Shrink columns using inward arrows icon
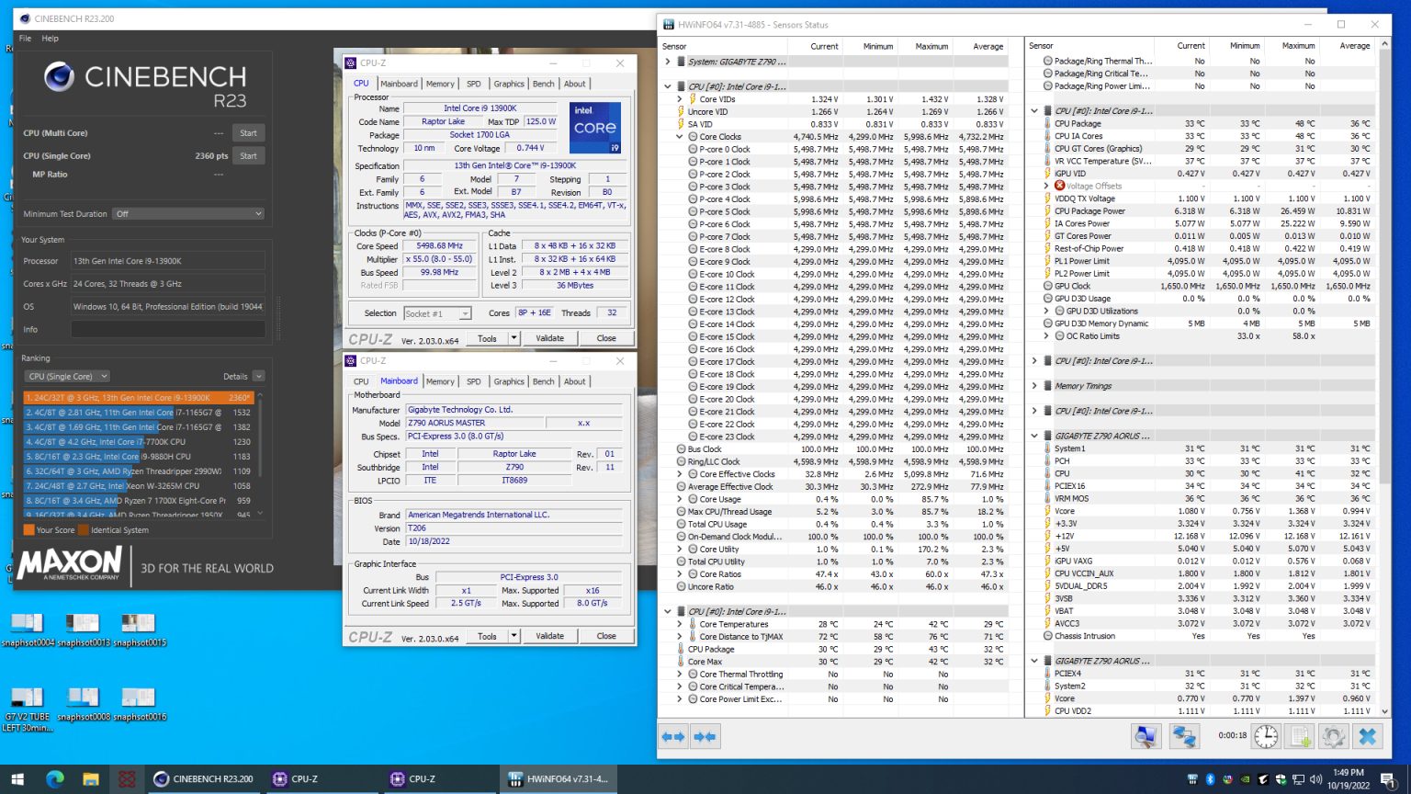This screenshot has width=1411, height=794. point(705,737)
